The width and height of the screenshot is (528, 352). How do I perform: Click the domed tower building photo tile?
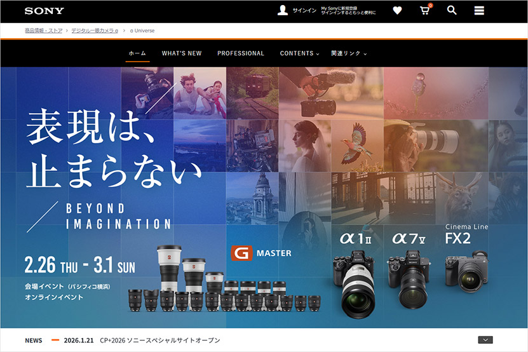252,198
